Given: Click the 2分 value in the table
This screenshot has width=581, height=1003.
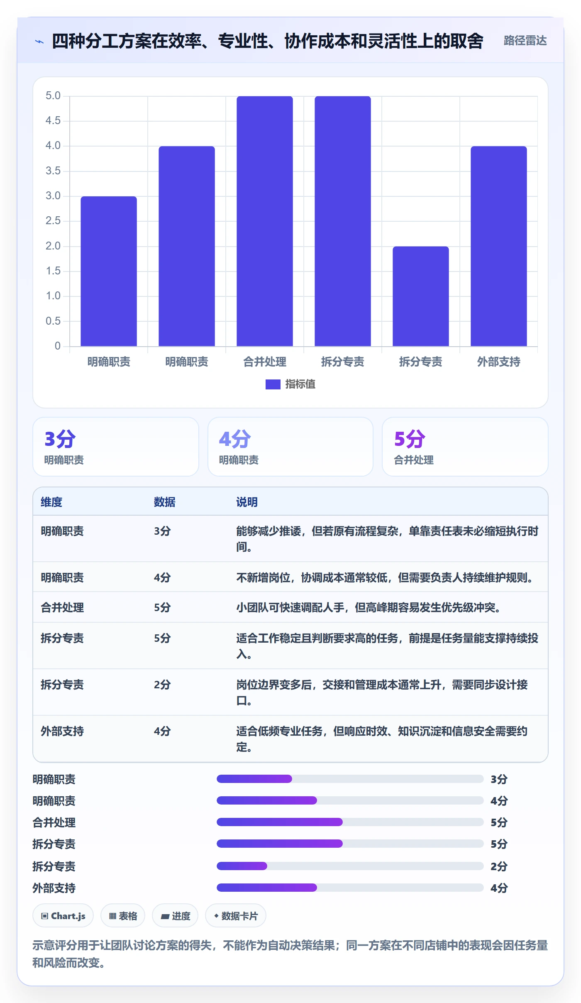Looking at the screenshot, I should [x=162, y=685].
